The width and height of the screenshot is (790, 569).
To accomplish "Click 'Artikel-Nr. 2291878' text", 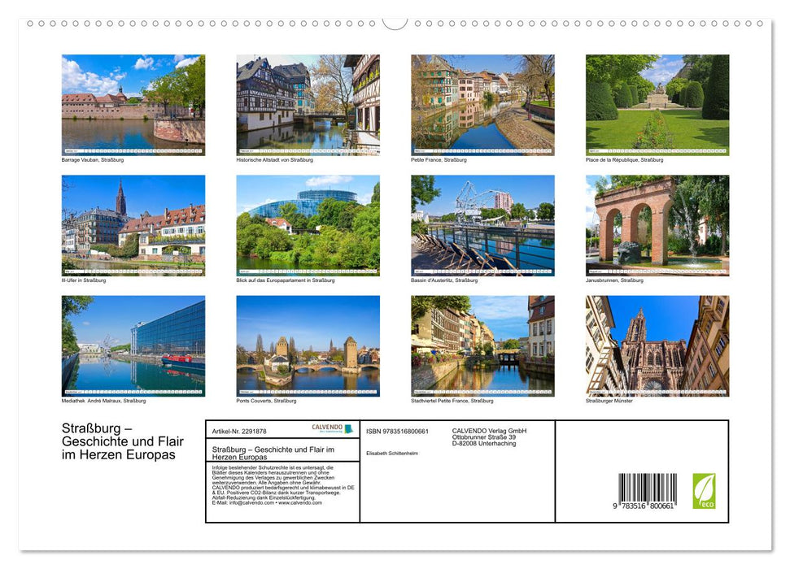I will pos(239,432).
